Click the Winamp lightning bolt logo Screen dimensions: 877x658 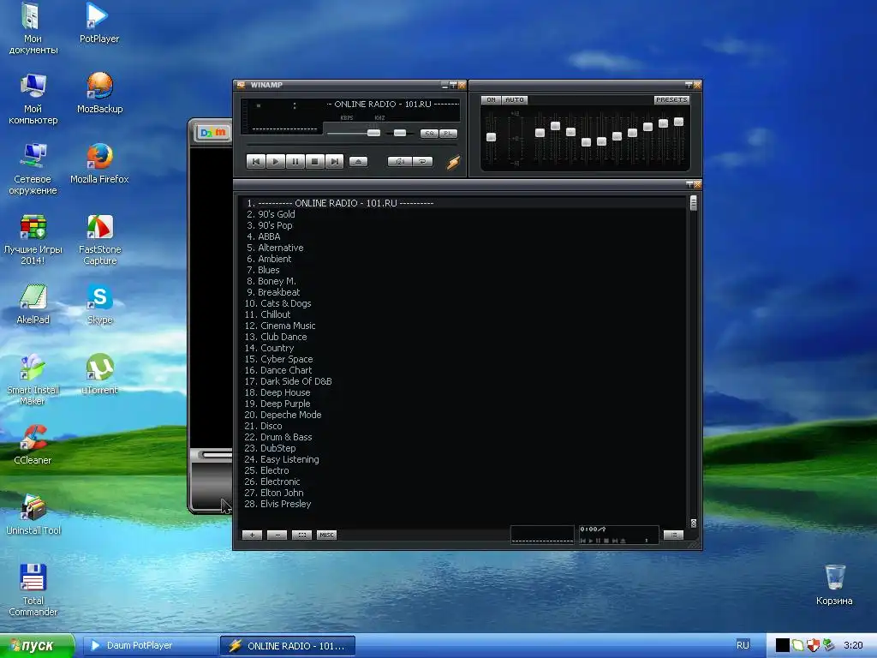pos(453,162)
